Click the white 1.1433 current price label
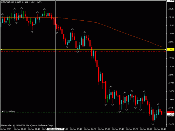Viewport: 175px width, 131px height. coord(171,114)
